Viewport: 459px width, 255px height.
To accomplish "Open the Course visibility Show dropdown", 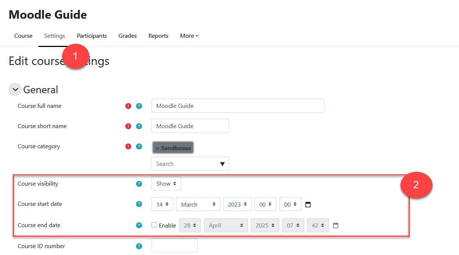I will click(x=166, y=183).
